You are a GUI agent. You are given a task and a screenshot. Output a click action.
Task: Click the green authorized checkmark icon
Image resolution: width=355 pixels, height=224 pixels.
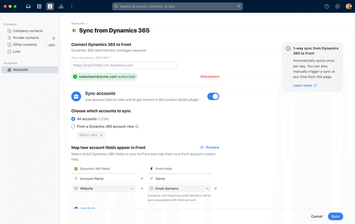click(75, 76)
